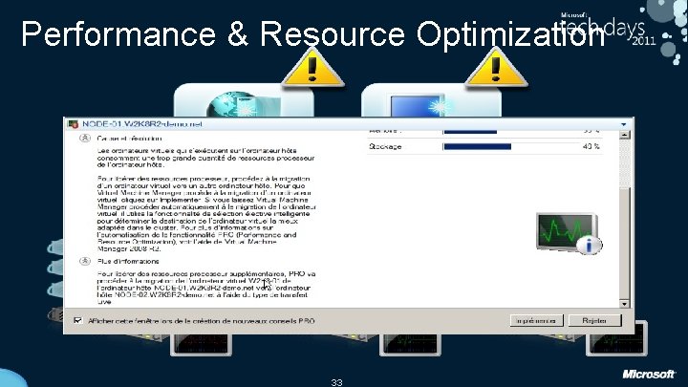This screenshot has height=387, width=688.
Task: Click the performance monitor info icon
Action: (570, 234)
